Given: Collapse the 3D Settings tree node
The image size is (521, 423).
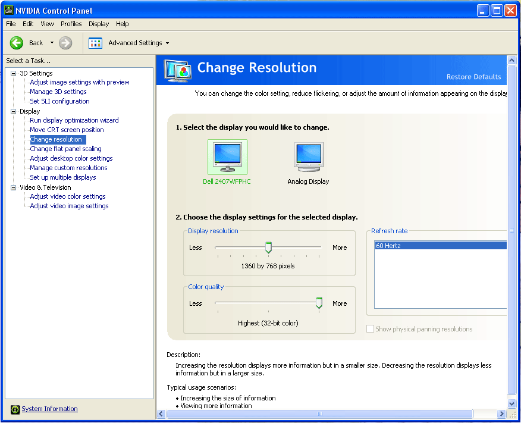Looking at the screenshot, I should coord(14,73).
